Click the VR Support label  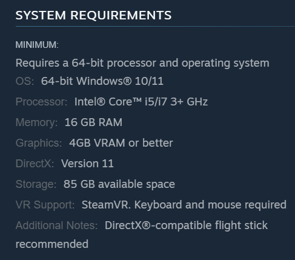coord(45,205)
